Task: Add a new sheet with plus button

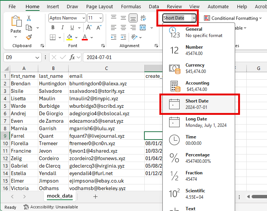Action: tap(95, 196)
